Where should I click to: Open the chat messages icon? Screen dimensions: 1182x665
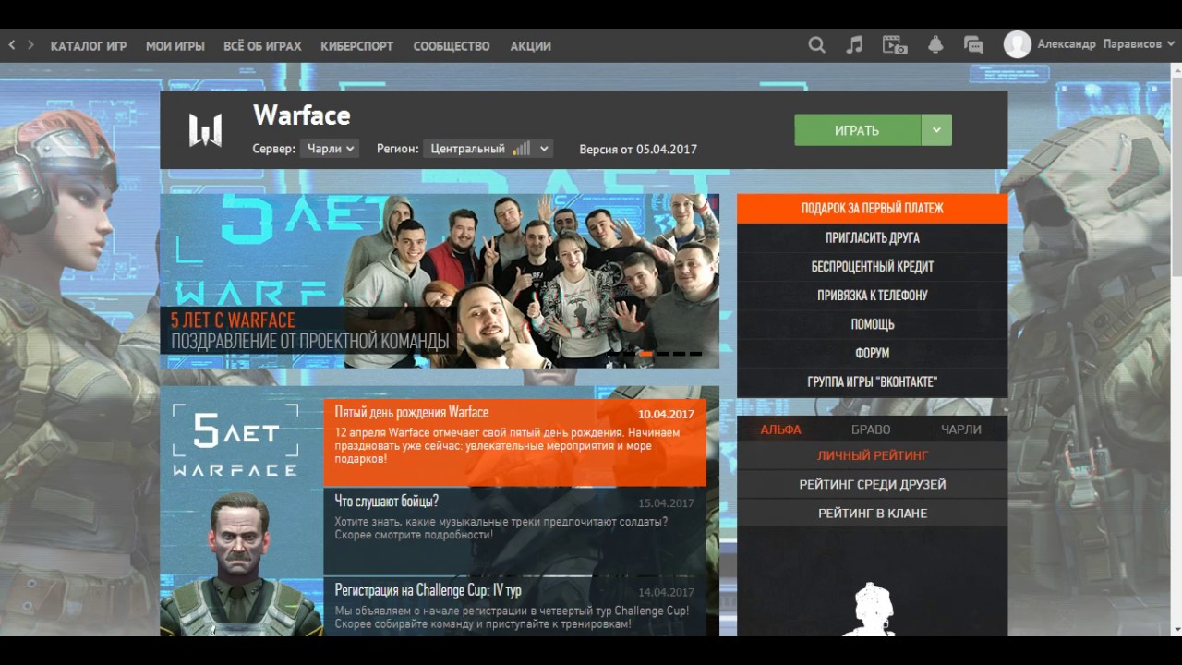point(973,44)
